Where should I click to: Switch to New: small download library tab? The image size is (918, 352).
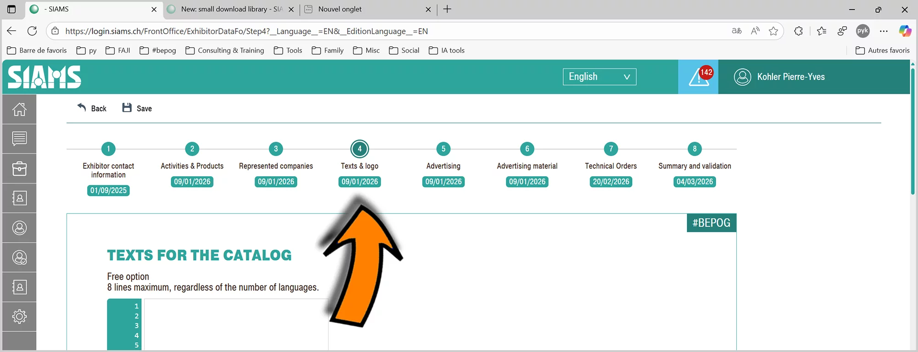[229, 9]
